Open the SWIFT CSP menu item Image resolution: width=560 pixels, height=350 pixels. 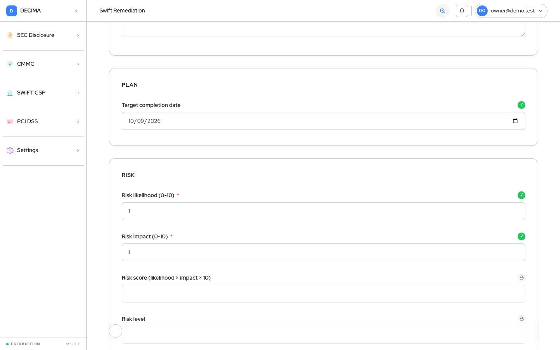(43, 93)
